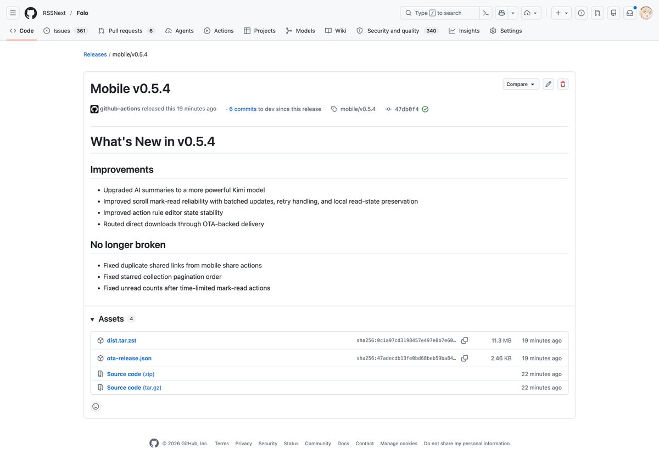
Task: Delete release trash icon
Action: 562,84
